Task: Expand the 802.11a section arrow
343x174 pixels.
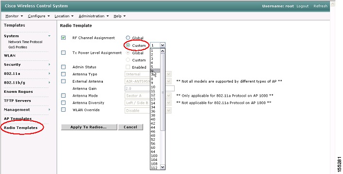Action: pyautogui.click(x=49, y=73)
